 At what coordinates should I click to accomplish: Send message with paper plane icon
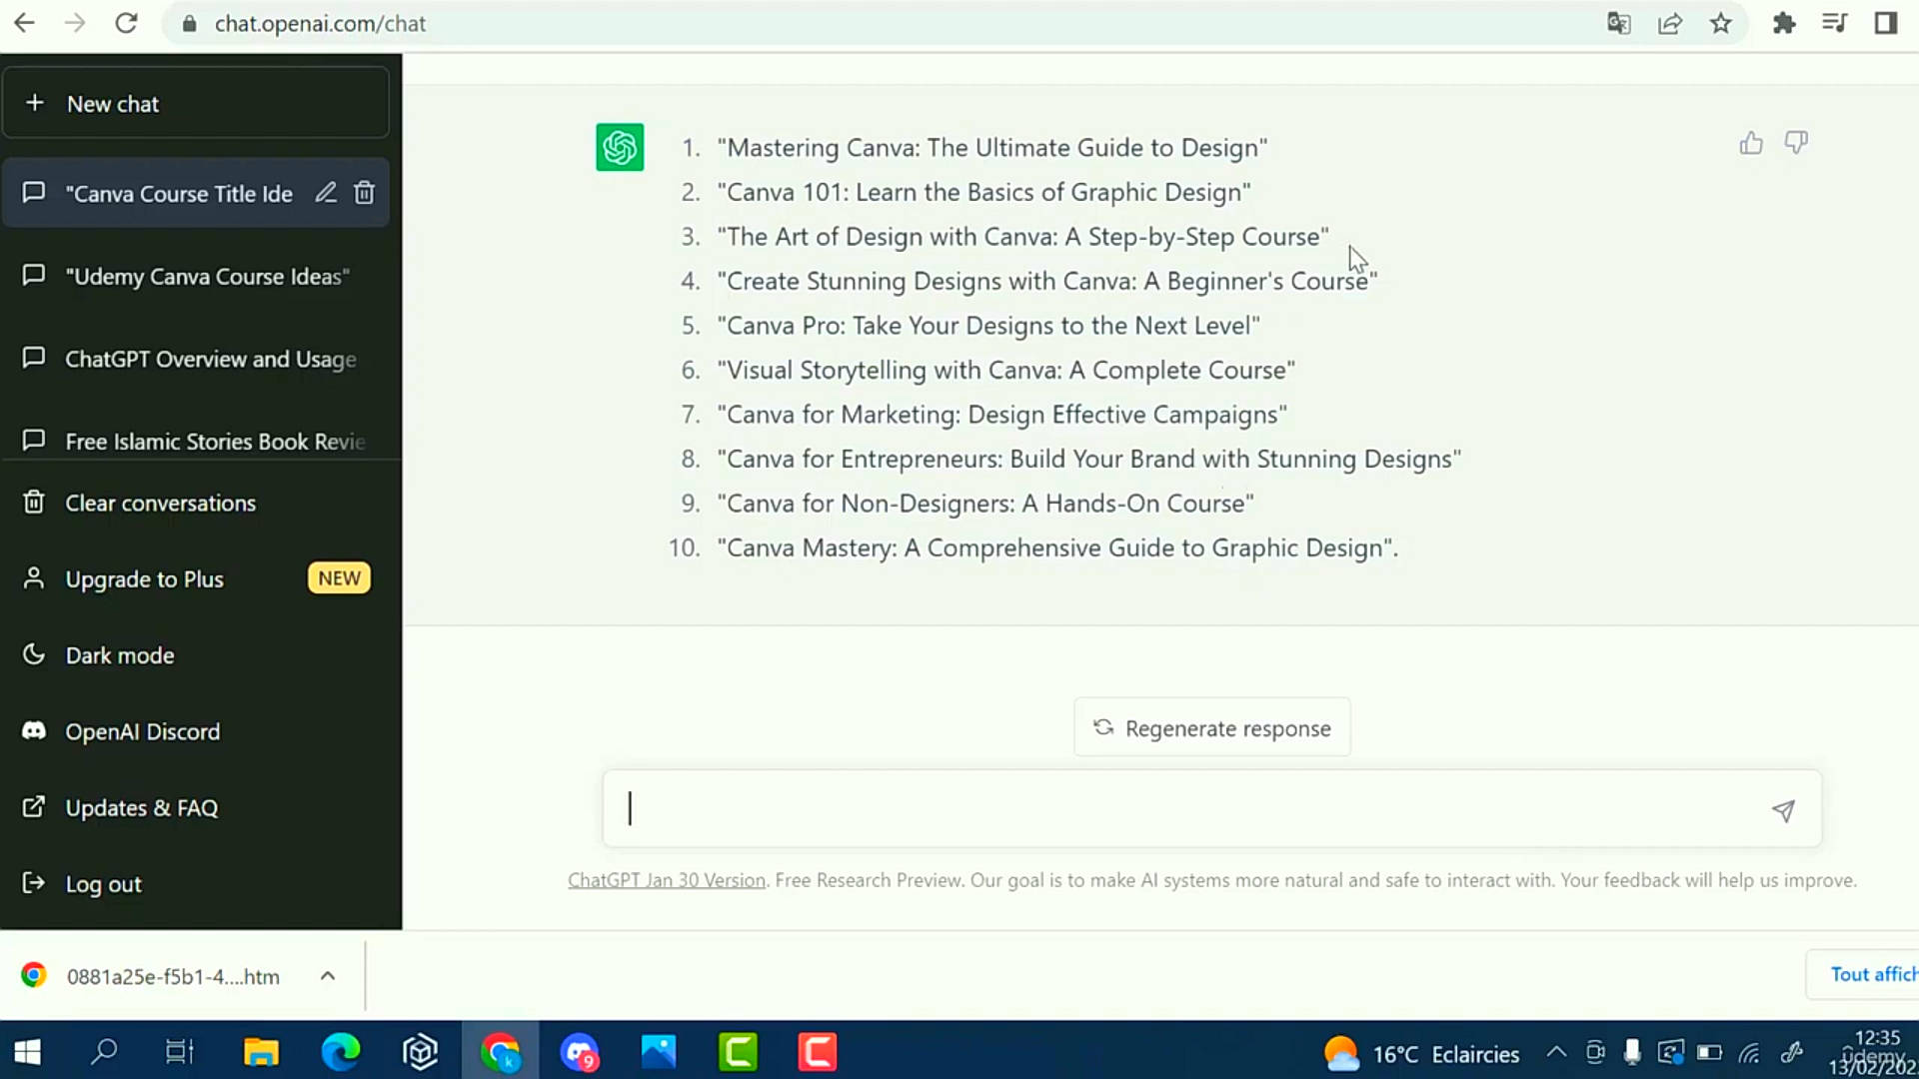click(1783, 810)
